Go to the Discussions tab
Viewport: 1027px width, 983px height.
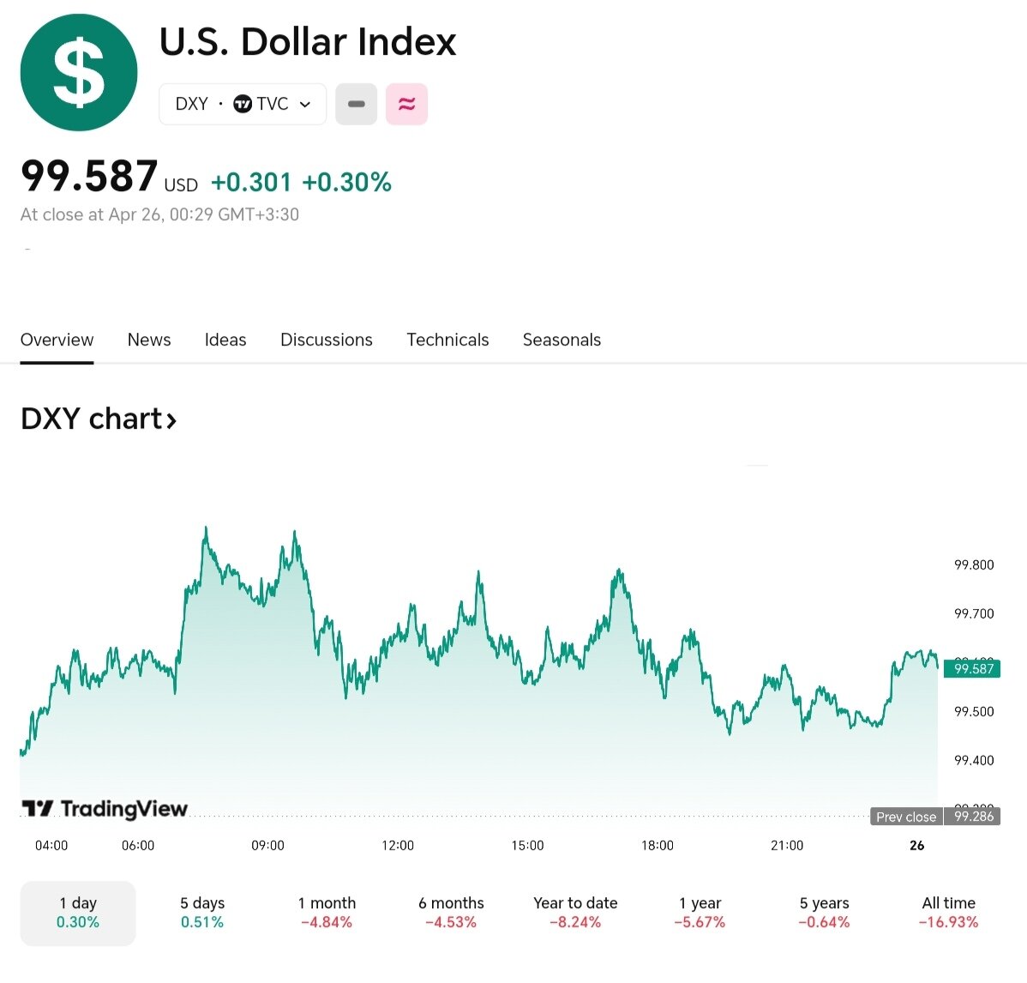pyautogui.click(x=327, y=341)
